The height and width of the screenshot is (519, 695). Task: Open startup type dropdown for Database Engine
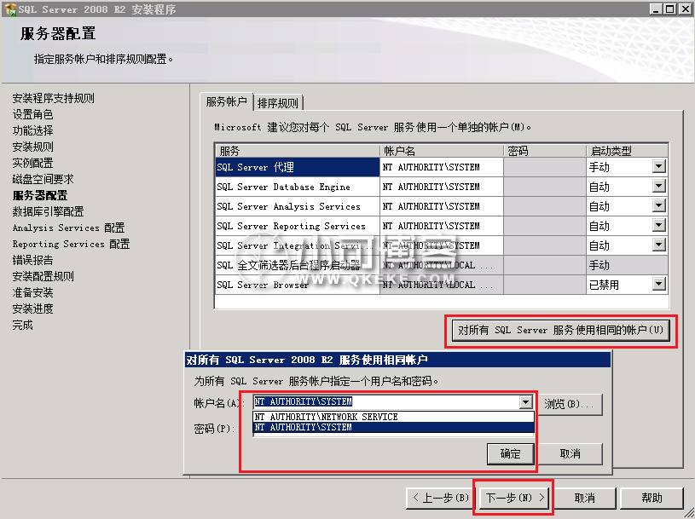tap(659, 186)
